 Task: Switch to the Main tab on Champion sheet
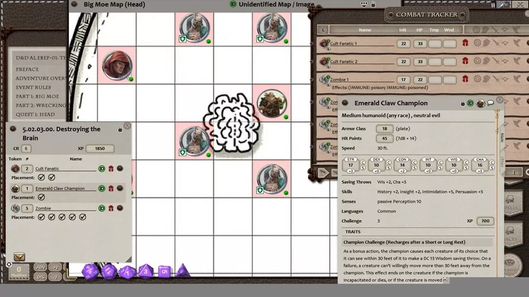[x=502, y=138]
